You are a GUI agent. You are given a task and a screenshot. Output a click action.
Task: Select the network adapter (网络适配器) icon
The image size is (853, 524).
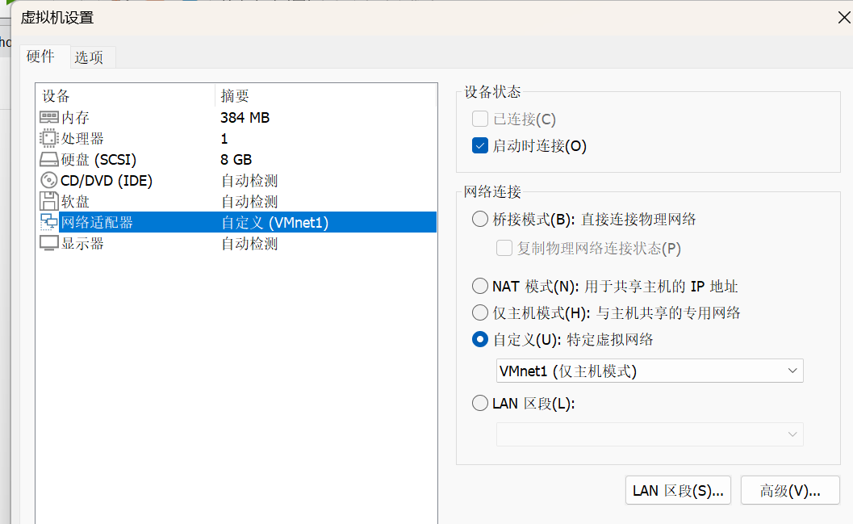[x=49, y=223]
